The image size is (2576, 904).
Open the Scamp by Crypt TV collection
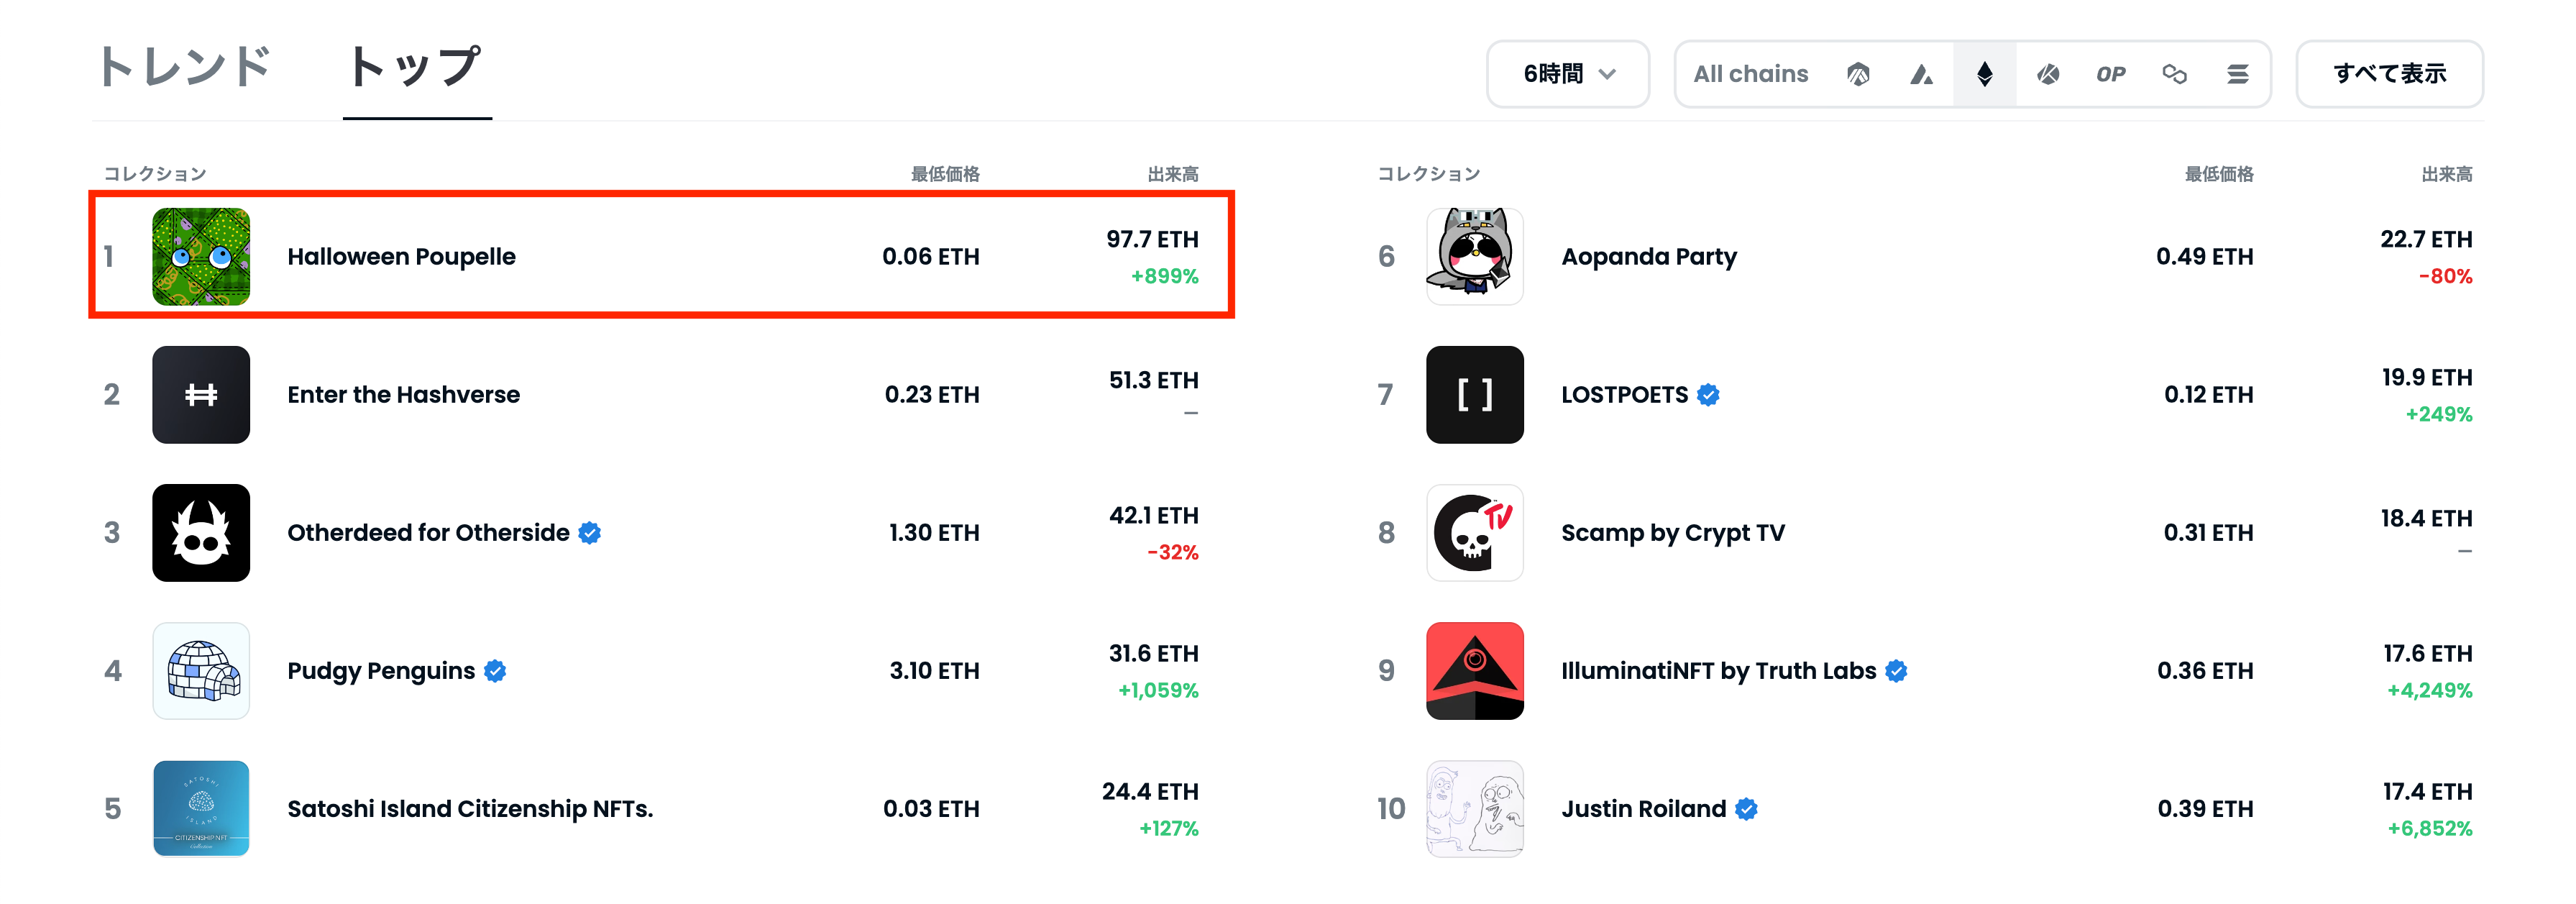click(x=1673, y=533)
